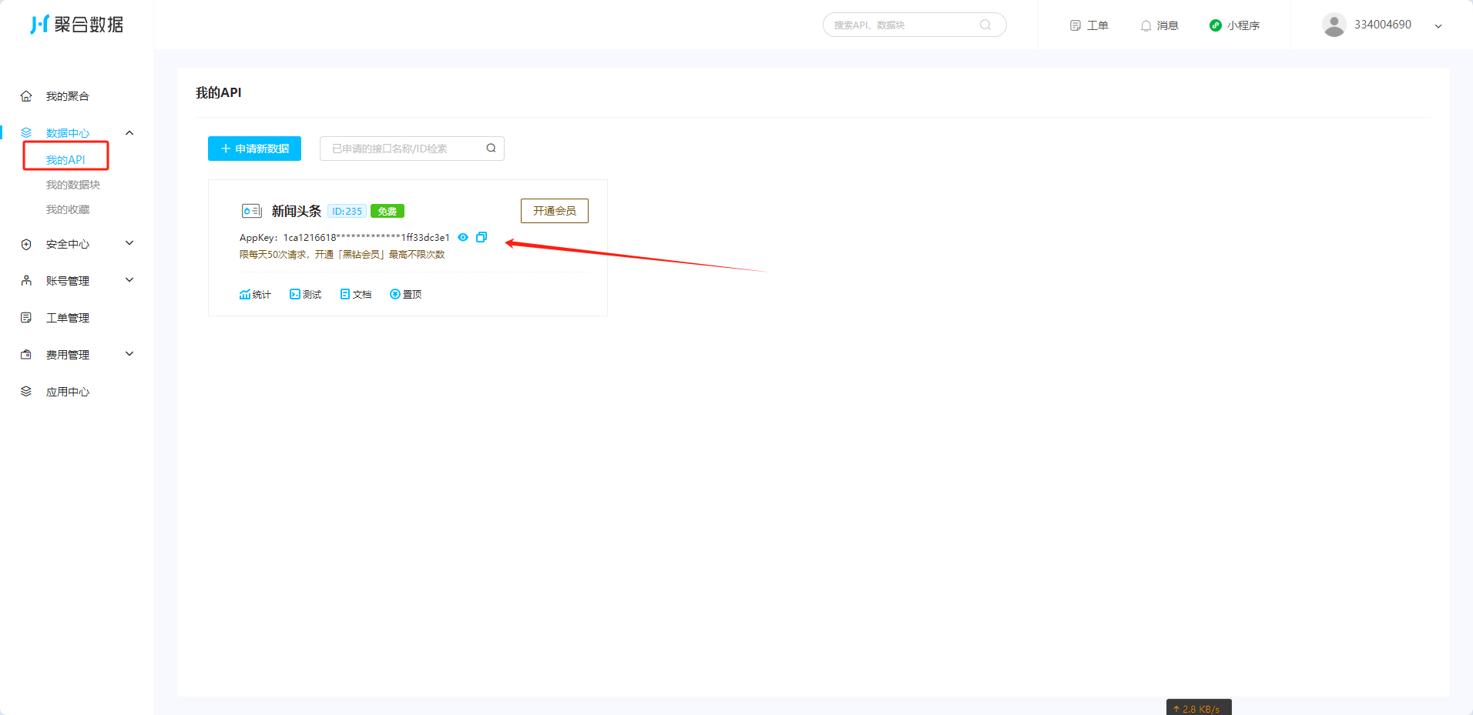Open 统计 statistics for 新闻头条
Viewport: 1473px width, 715px height.
(x=255, y=295)
